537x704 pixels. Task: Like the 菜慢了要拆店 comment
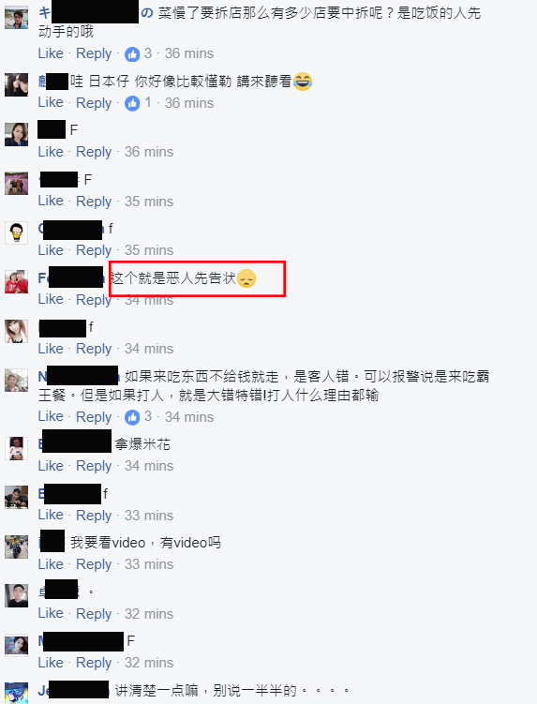51,53
